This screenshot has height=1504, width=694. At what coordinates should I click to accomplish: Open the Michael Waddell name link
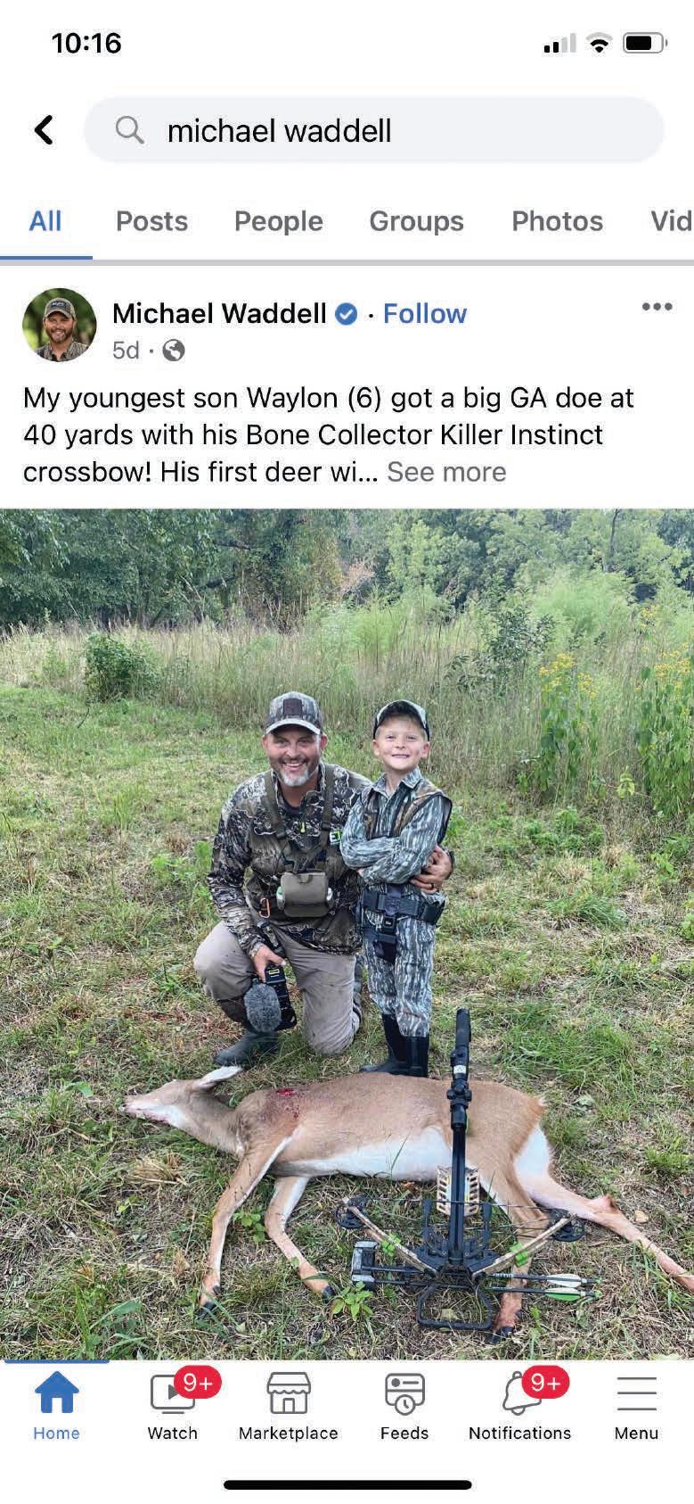[x=219, y=314]
